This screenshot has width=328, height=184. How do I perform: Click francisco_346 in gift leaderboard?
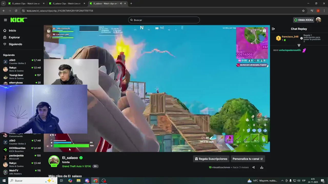tap(290, 37)
